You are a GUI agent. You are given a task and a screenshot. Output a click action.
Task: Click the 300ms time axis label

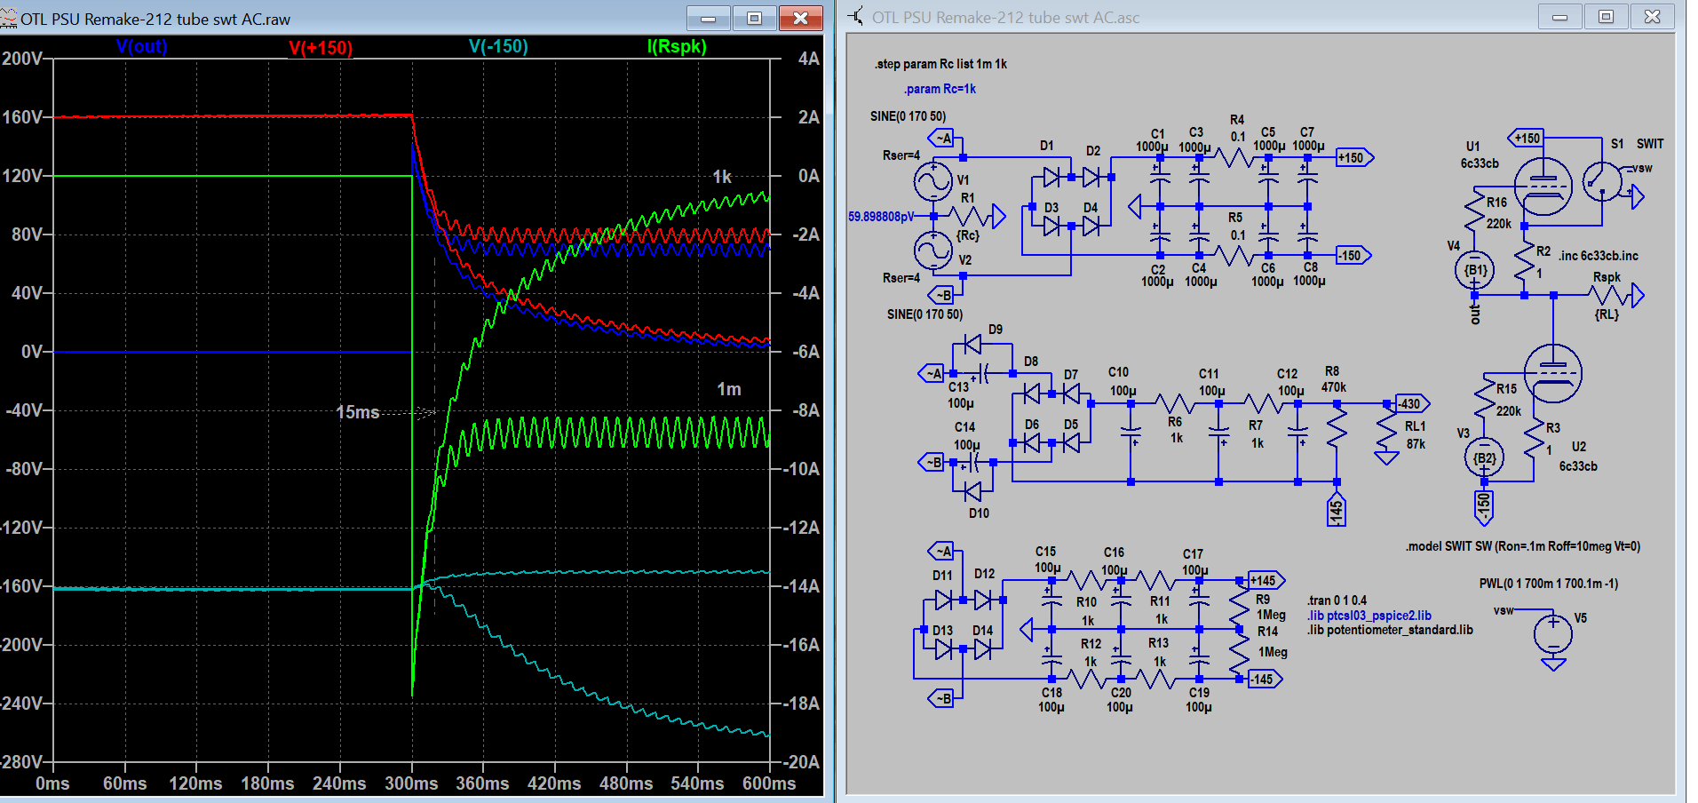click(x=411, y=783)
